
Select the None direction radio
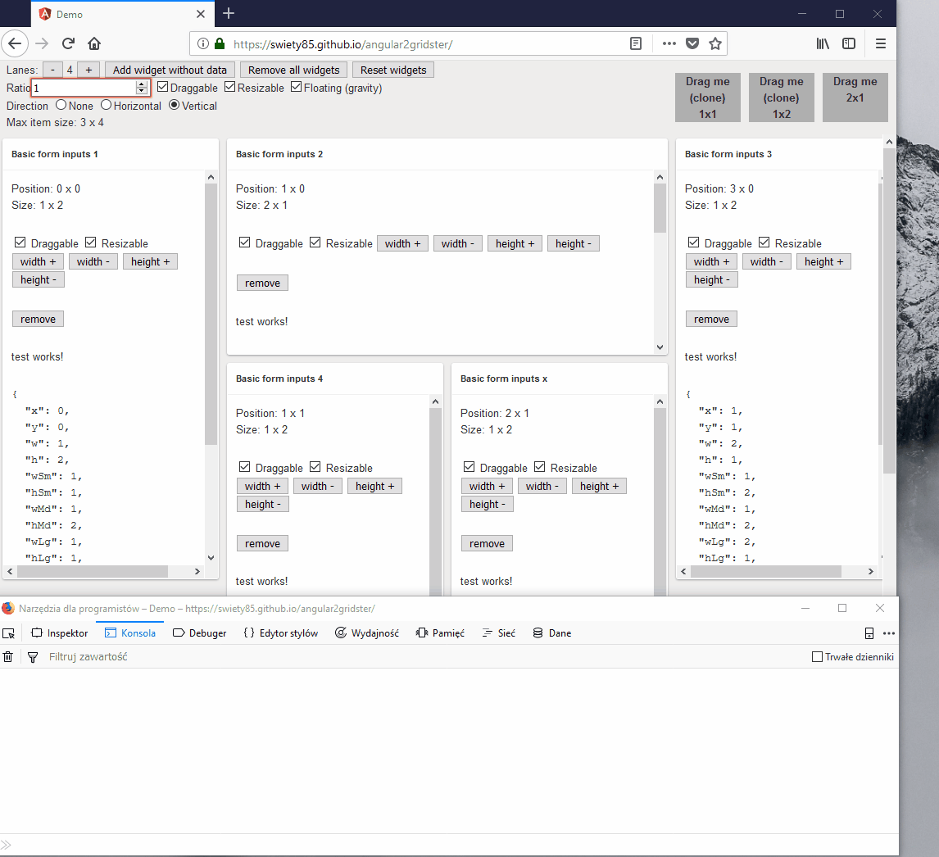61,105
